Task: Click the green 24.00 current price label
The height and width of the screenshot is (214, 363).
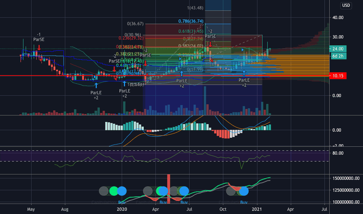Action: pyautogui.click(x=338, y=49)
